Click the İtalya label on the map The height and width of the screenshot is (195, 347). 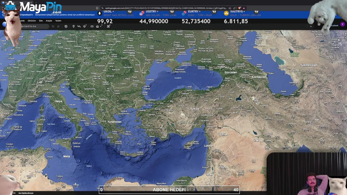(59, 101)
